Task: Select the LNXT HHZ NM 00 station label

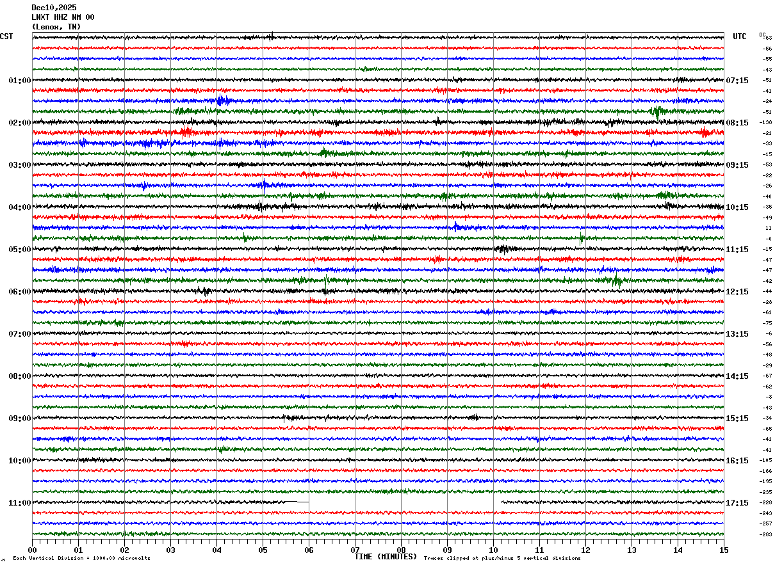Action: (63, 17)
